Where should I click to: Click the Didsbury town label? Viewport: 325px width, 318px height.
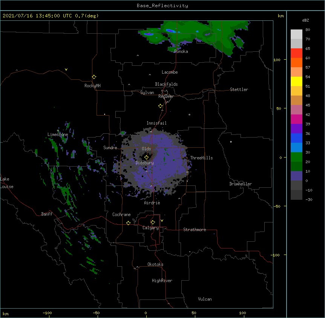point(145,163)
